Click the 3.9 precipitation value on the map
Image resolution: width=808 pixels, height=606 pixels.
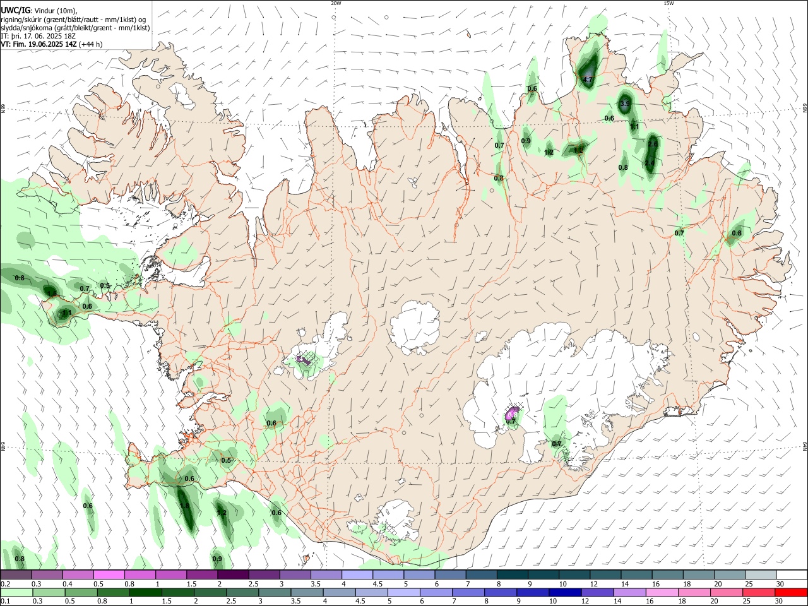pyautogui.click(x=625, y=104)
